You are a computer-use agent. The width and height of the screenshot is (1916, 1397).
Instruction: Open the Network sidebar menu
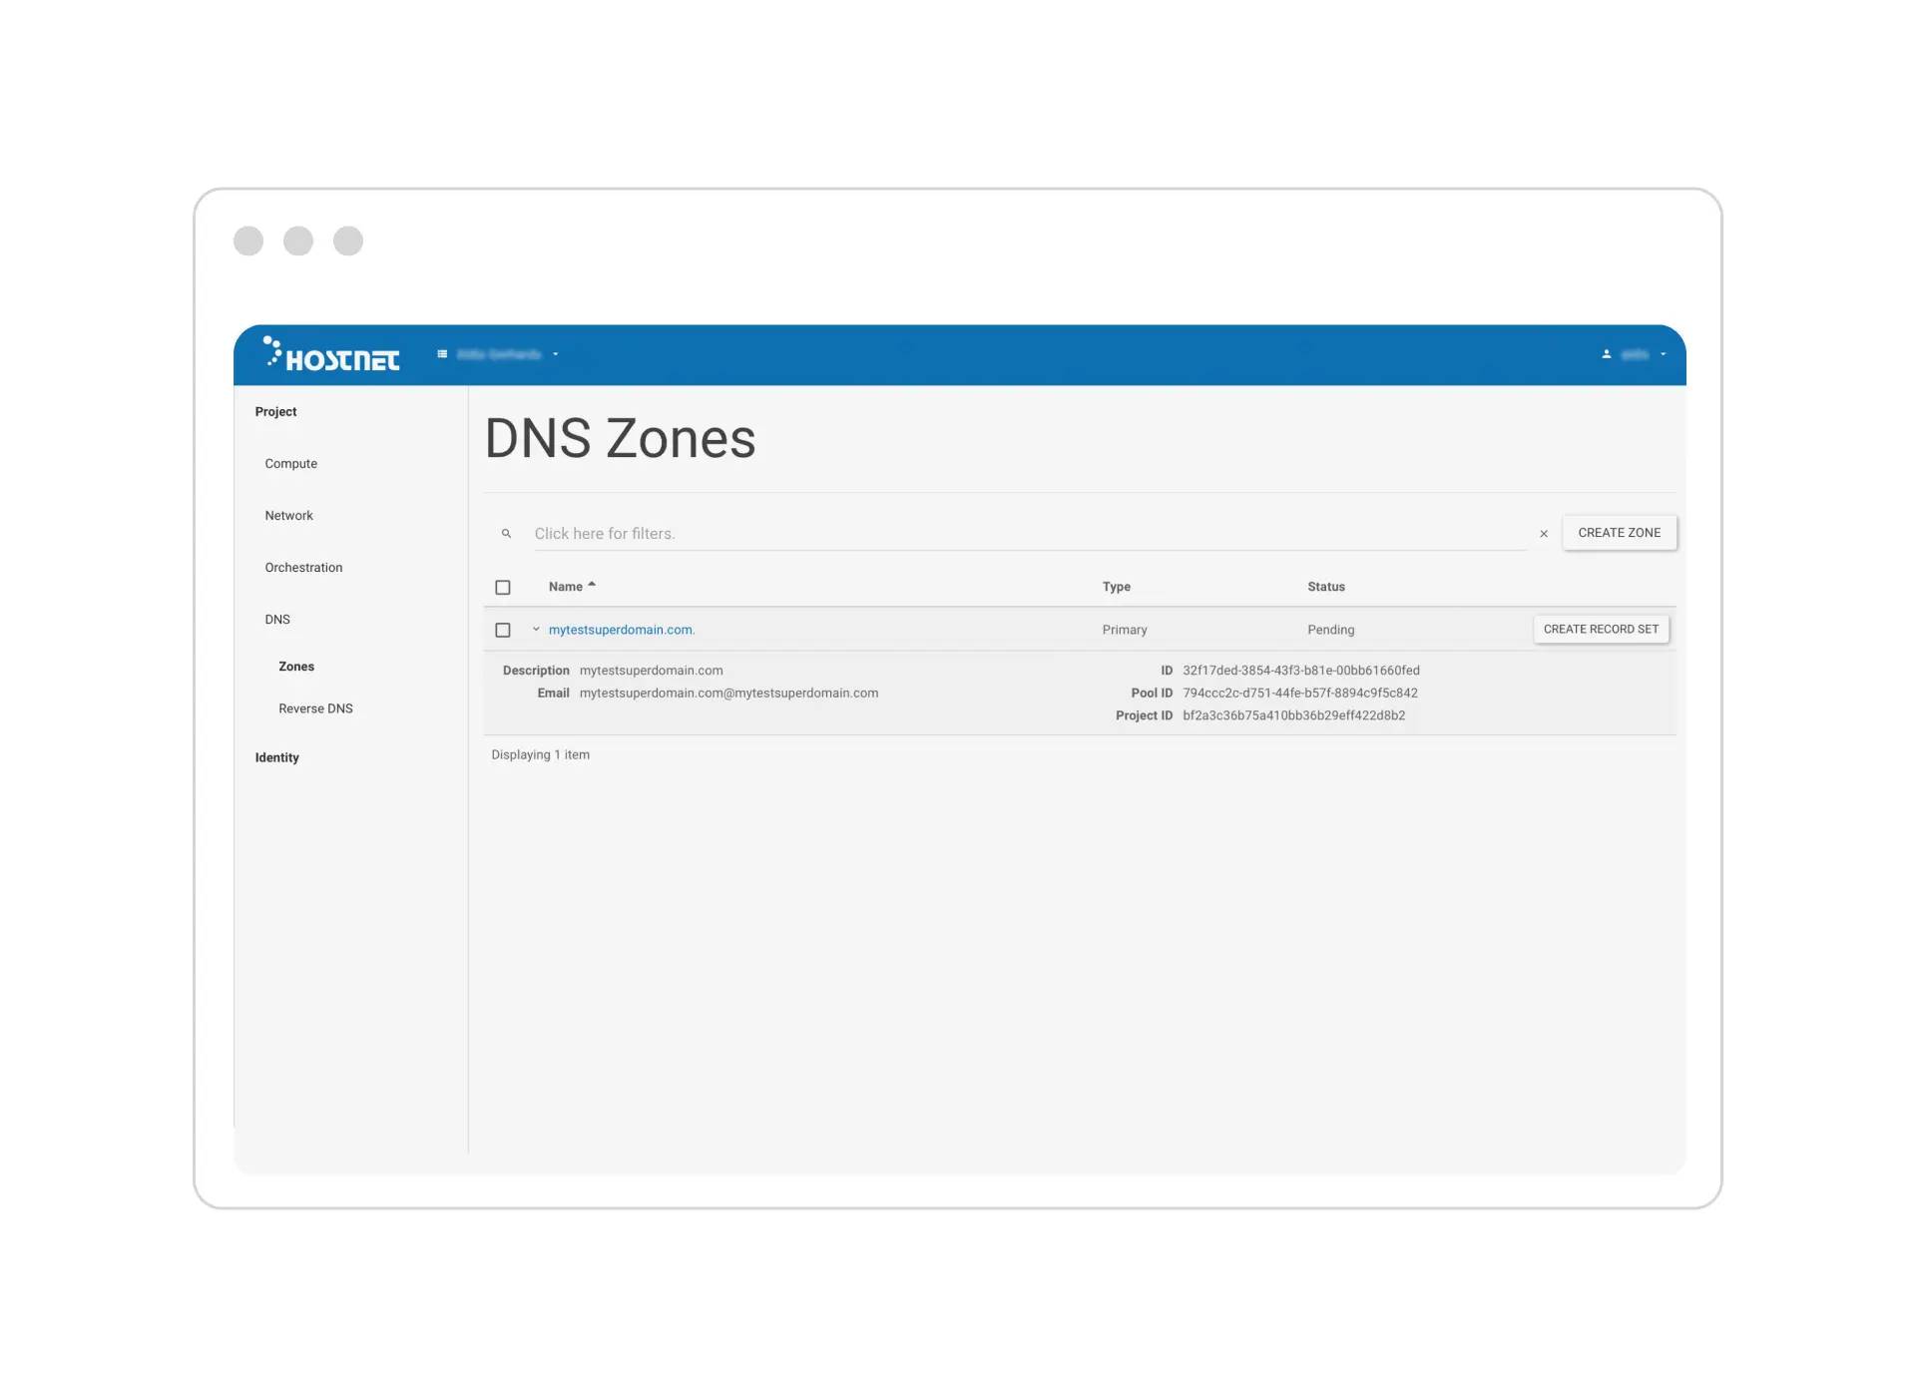(288, 515)
